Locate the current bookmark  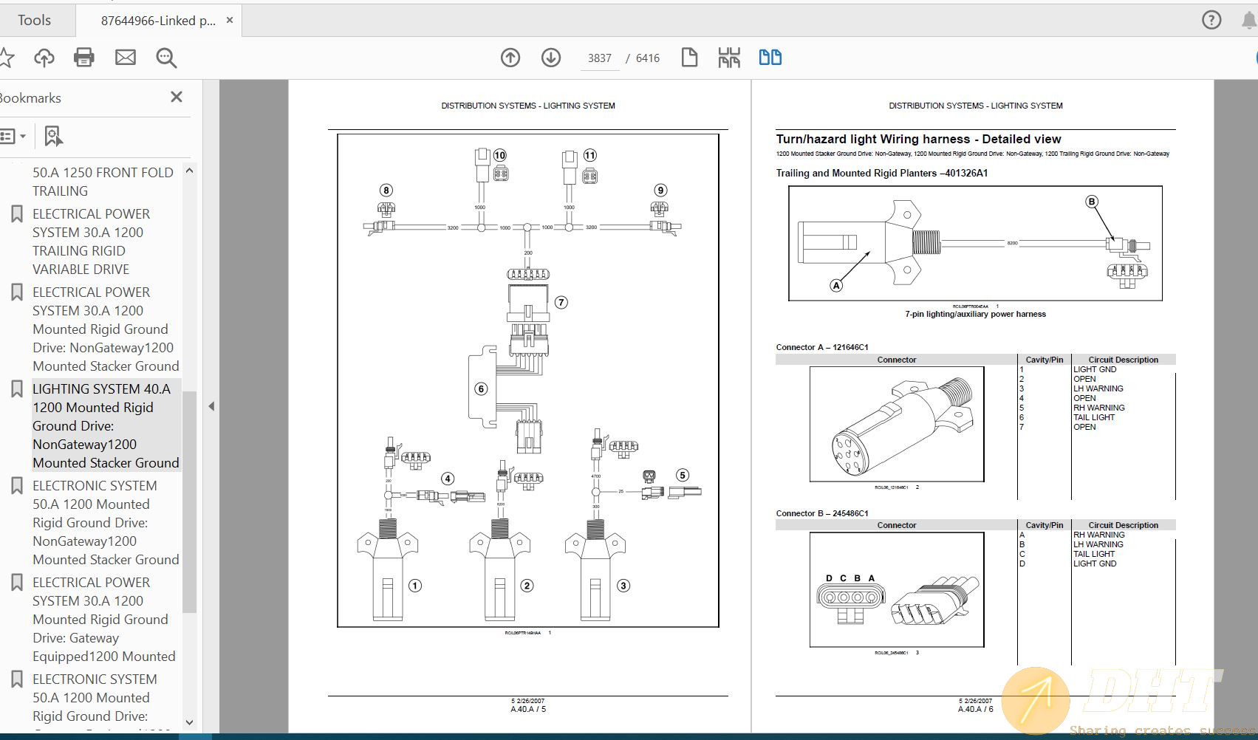52,136
